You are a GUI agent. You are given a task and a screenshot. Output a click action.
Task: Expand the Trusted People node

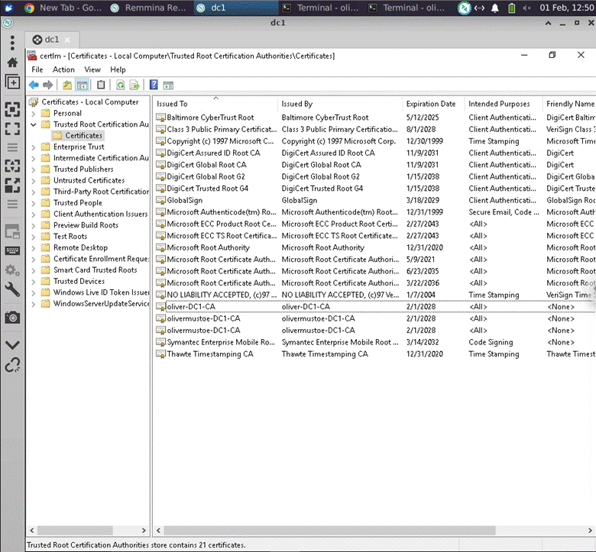34,203
